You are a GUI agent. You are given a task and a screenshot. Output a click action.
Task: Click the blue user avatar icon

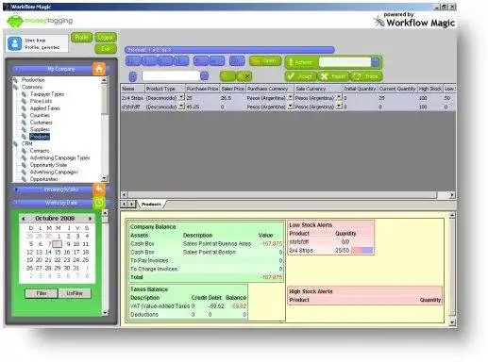(x=15, y=43)
